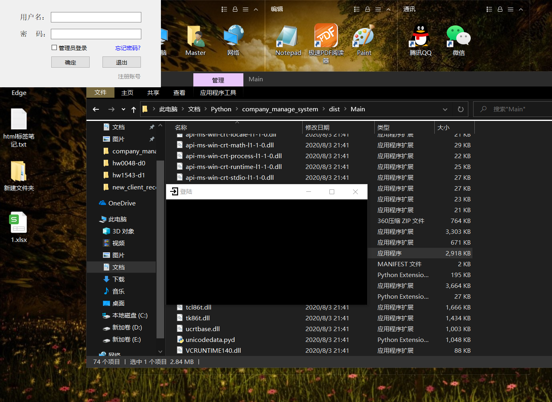Switch to the 主页 ribbon tab

127,92
